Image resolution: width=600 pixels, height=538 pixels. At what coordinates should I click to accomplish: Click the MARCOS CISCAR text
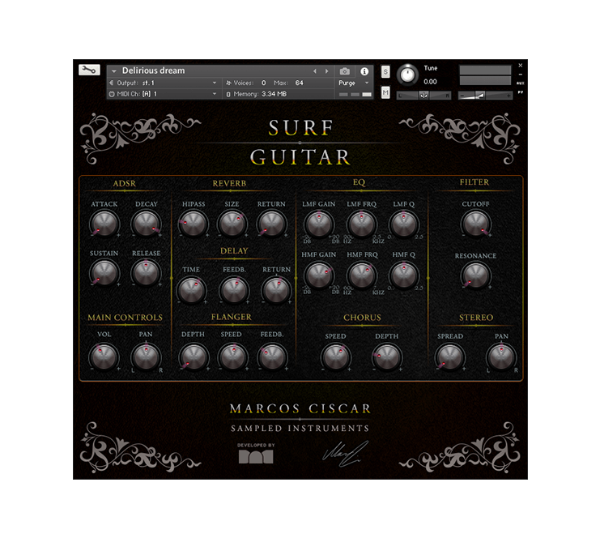tap(300, 408)
